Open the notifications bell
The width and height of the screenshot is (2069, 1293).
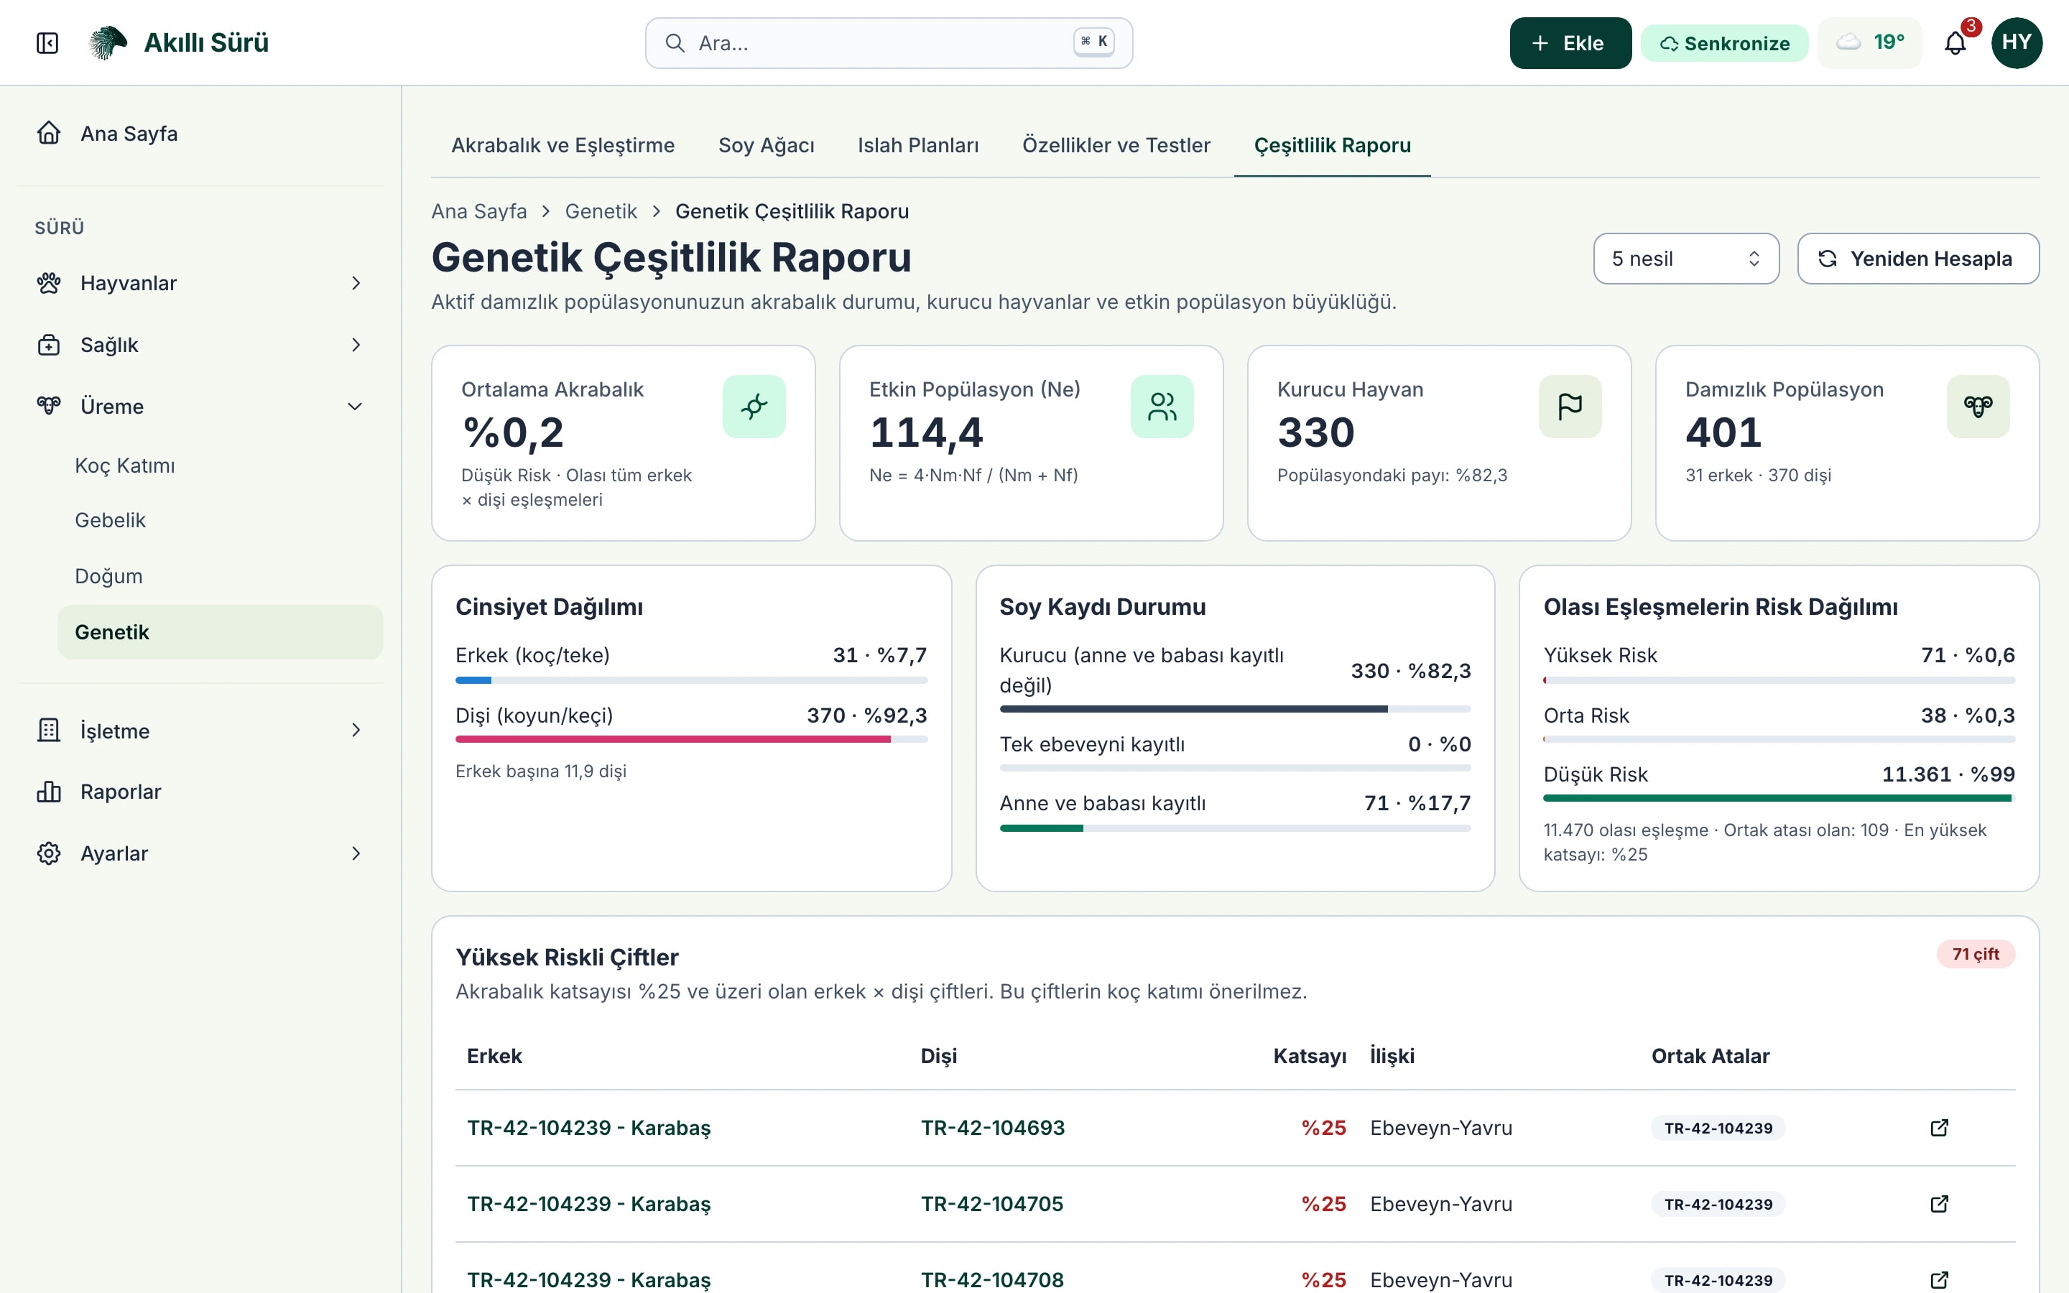coord(1955,43)
